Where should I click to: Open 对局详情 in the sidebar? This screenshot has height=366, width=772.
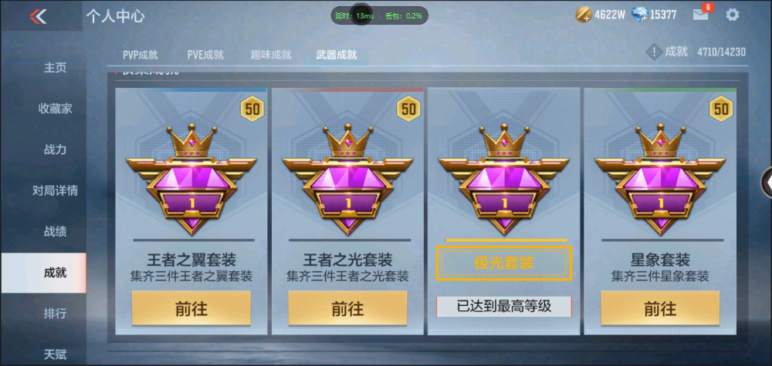(55, 190)
